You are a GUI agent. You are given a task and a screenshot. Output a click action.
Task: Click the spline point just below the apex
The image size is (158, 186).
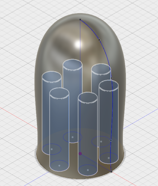tap(99, 40)
